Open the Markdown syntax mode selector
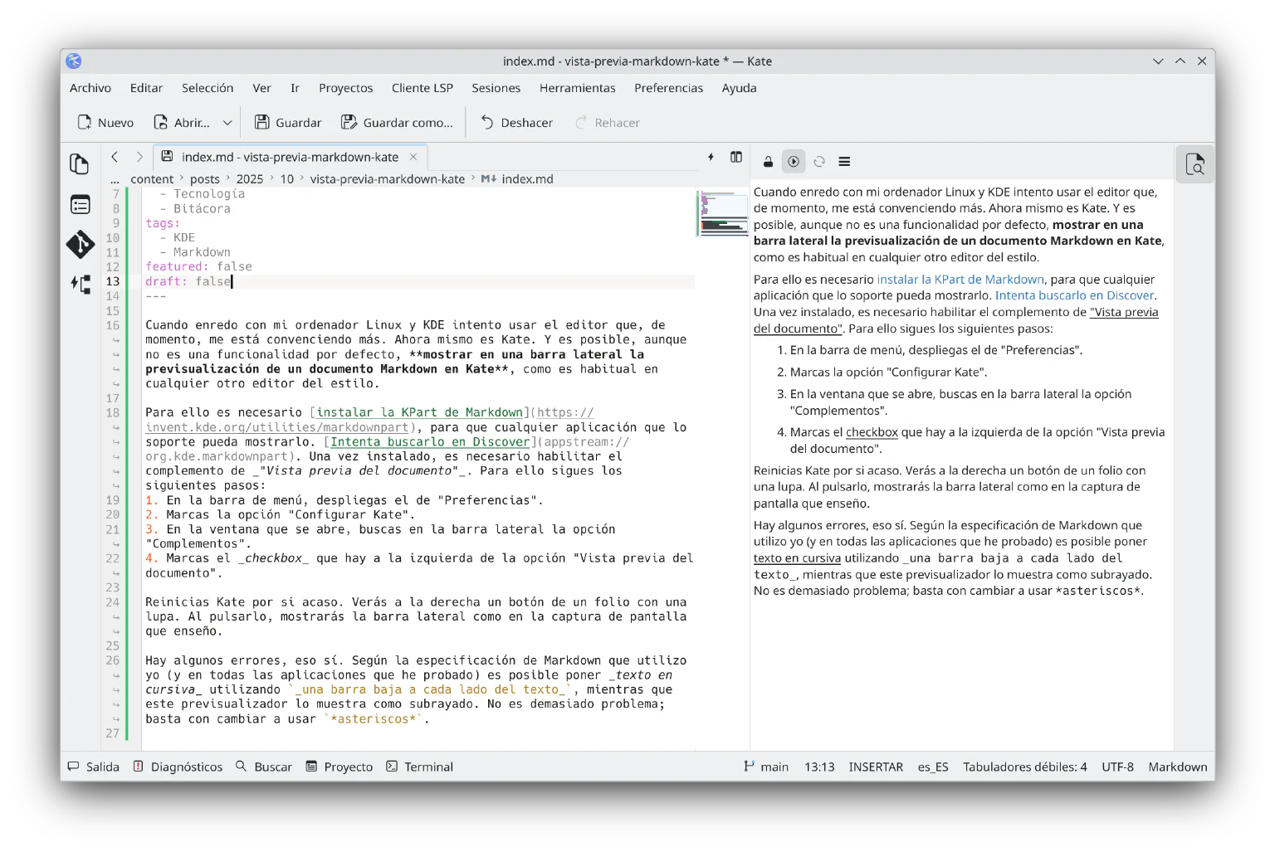Viewport: 1275px width, 852px height. click(1177, 767)
